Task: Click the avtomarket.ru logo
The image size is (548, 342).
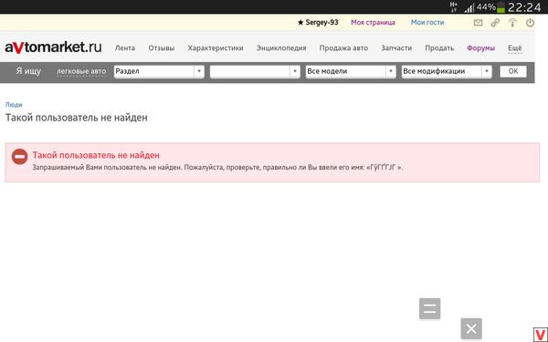Action: point(53,47)
